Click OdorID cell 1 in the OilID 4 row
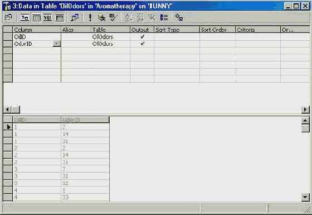This screenshot has height=215, width=312. click(85, 190)
